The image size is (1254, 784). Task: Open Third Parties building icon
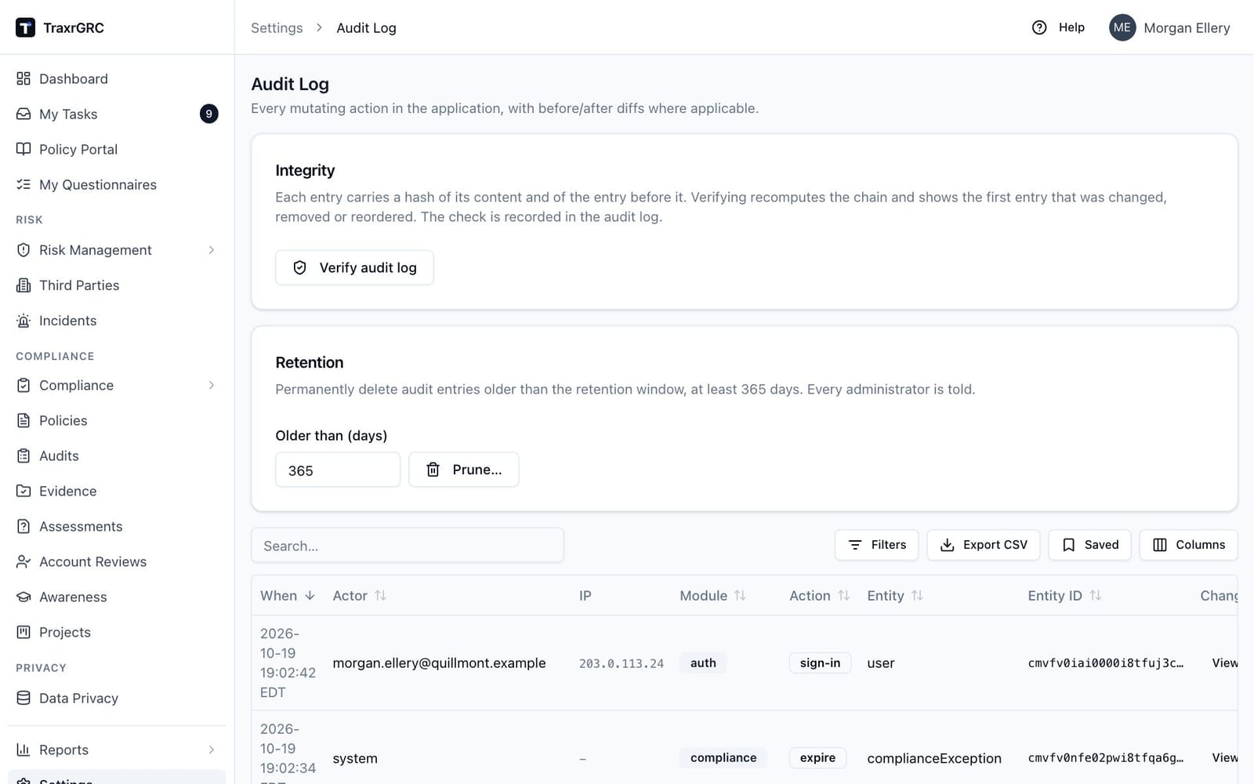tap(24, 285)
